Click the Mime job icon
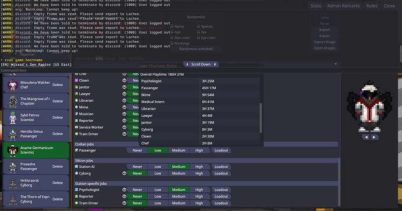Viewport: 402px width, 211px height. click(76, 107)
